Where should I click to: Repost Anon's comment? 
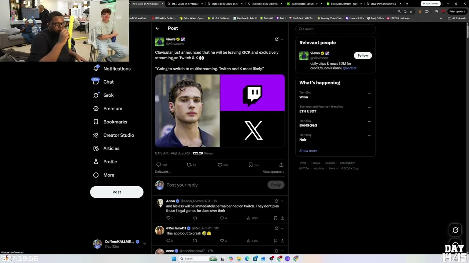pyautogui.click(x=195, y=218)
